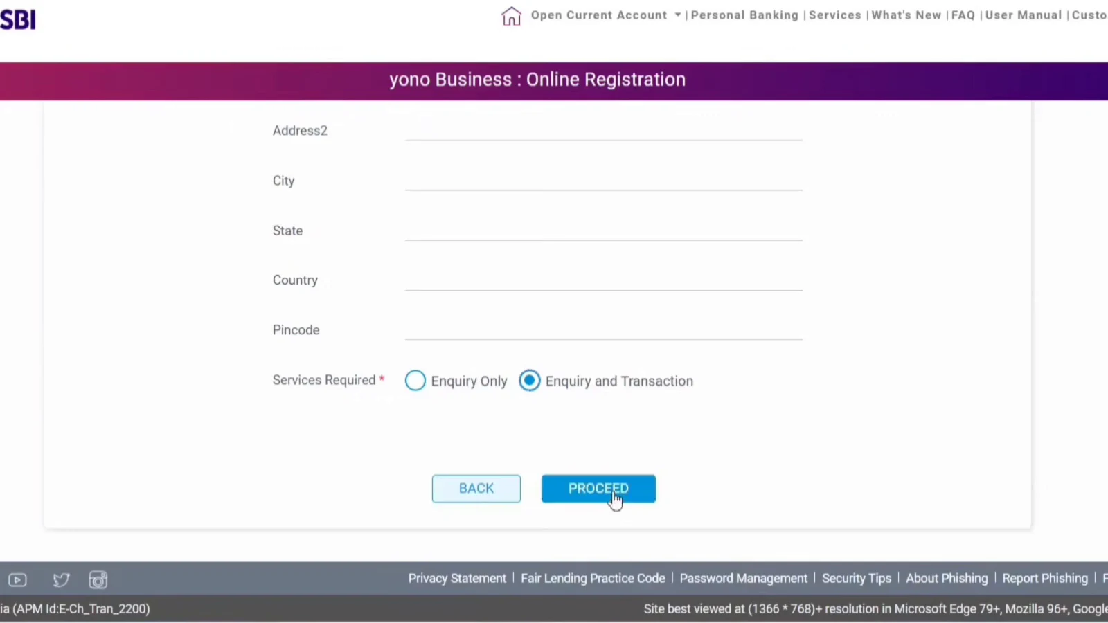Focus the Address2 input field
Screen dimensions: 1108x623
pos(604,129)
